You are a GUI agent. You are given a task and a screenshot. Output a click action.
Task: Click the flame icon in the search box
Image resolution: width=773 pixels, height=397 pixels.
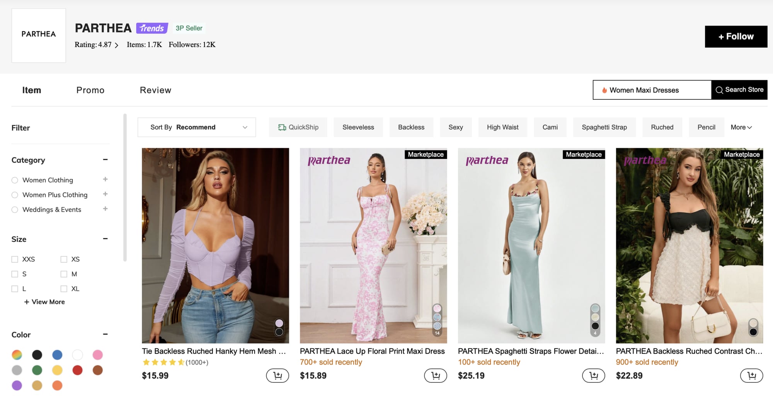click(604, 90)
